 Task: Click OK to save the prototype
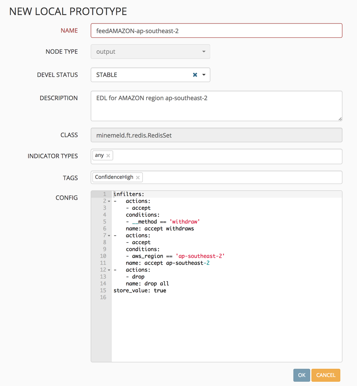pyautogui.click(x=301, y=375)
